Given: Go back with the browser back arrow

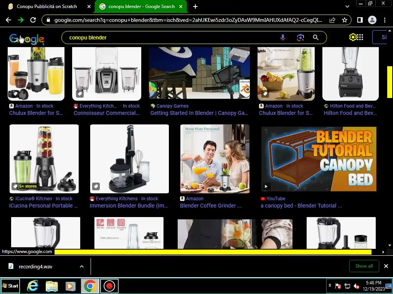Looking at the screenshot, I should [8, 20].
